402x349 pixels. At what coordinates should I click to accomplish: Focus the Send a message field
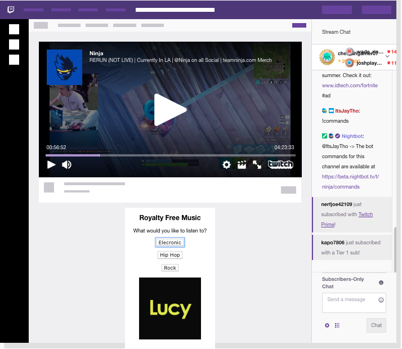click(354, 303)
